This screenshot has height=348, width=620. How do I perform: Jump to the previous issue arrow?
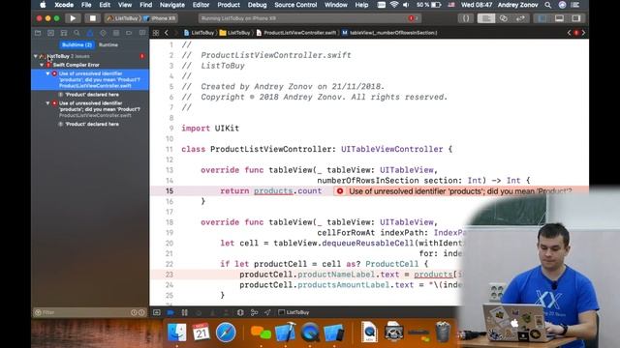click(x=569, y=33)
